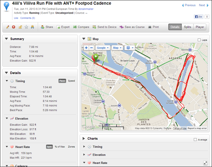Open Comments (0) link
Screen dimensions: 212x167
(28, 18)
